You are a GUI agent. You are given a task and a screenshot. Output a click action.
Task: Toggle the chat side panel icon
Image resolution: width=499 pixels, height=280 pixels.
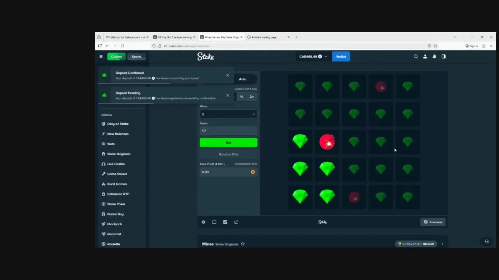(x=443, y=56)
